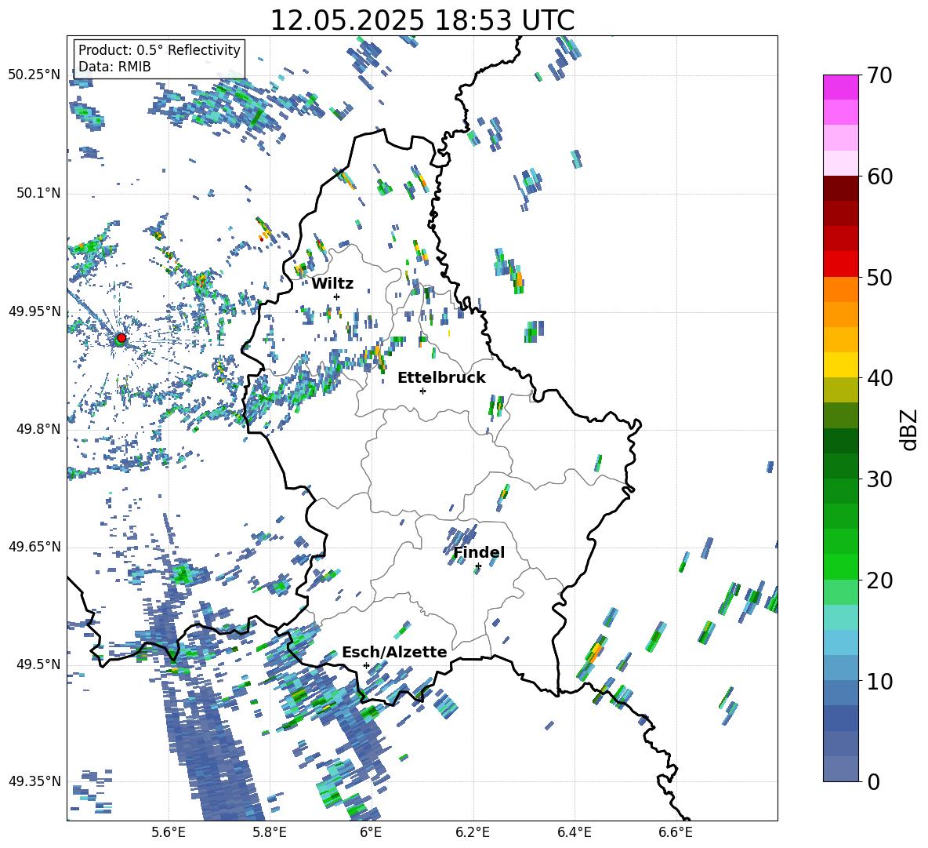
Task: Click the colorbar tick label 30
Action: pyautogui.click(x=879, y=479)
